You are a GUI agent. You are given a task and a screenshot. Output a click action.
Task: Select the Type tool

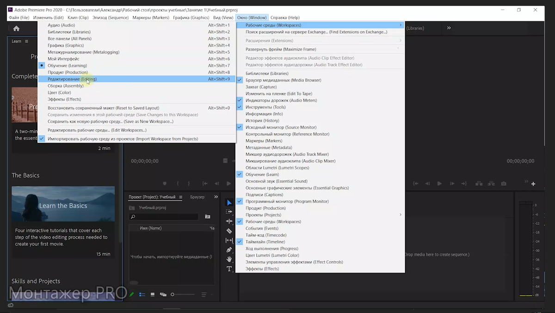(x=229, y=269)
